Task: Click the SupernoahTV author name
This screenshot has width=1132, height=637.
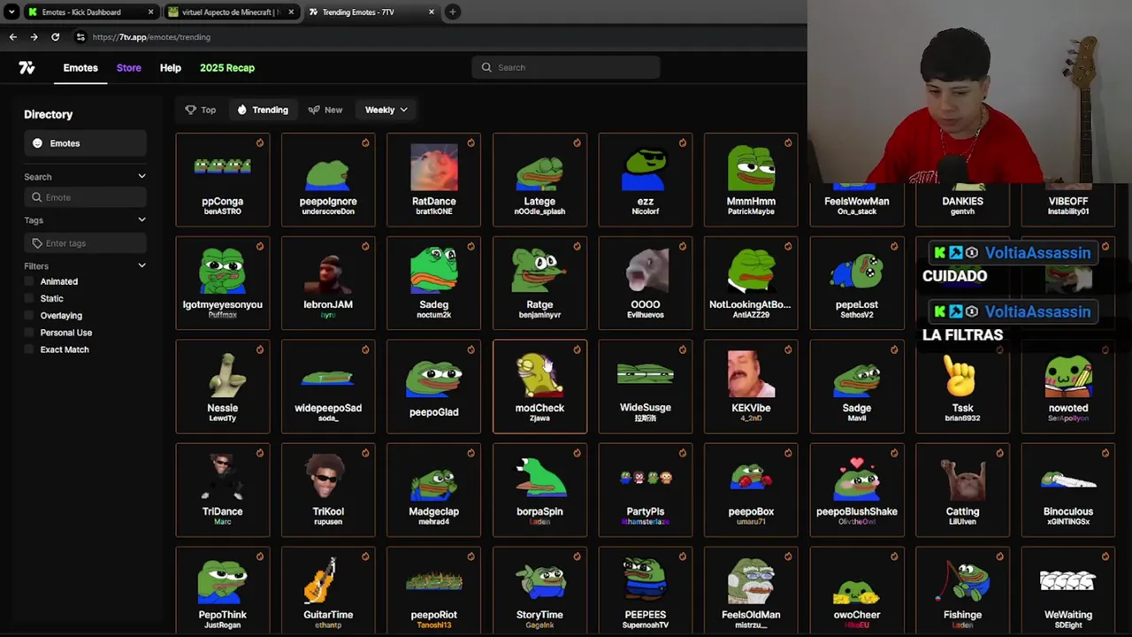Action: (646, 625)
